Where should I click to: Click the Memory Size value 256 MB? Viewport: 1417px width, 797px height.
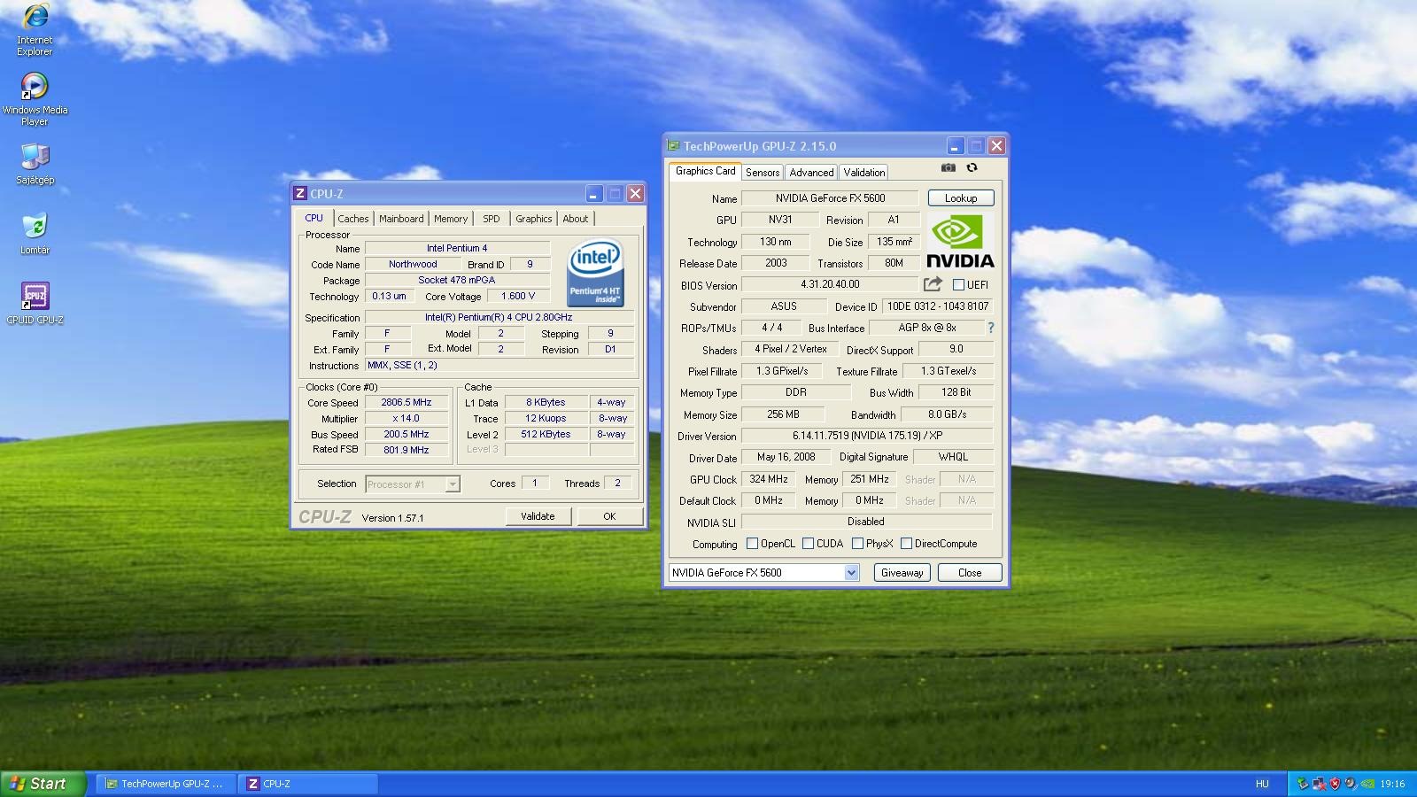783,414
